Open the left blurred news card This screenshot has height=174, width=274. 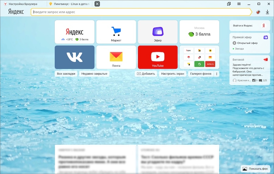(96, 159)
